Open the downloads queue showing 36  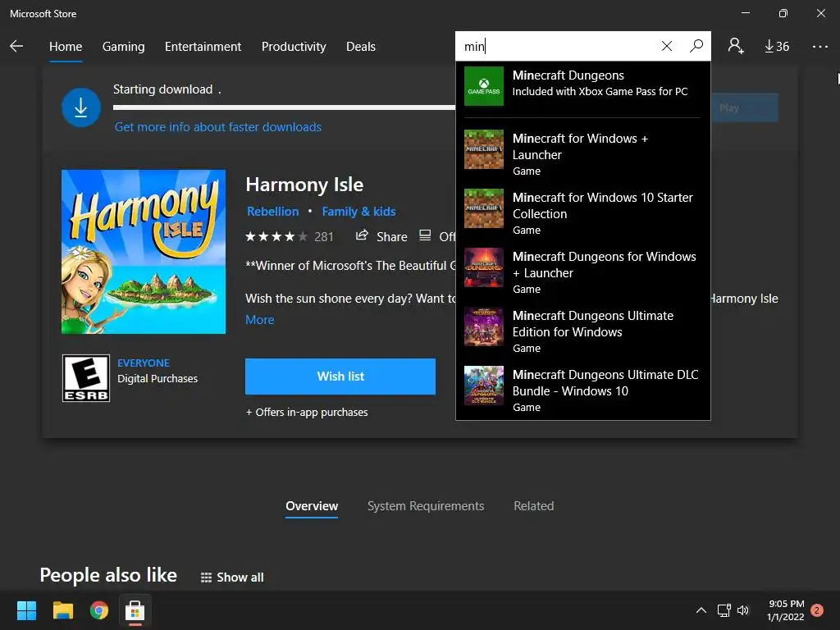tap(777, 47)
